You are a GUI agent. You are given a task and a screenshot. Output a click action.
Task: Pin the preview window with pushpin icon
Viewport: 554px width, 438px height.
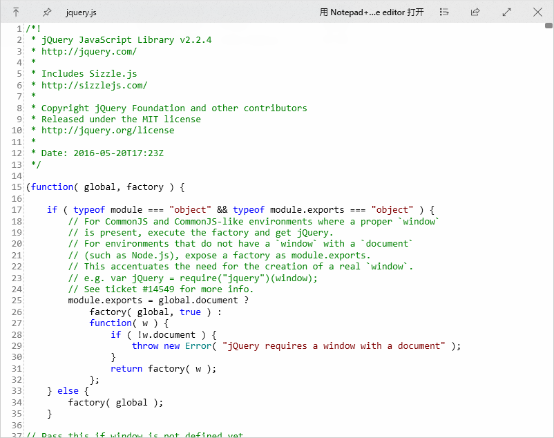tap(47, 12)
